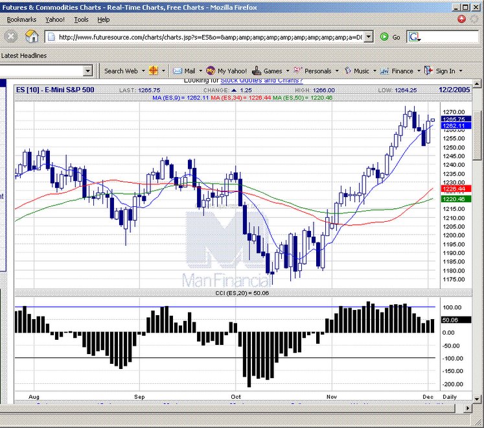The image size is (484, 428).
Task: Click the 50.06 CCI value label
Action: click(456, 320)
